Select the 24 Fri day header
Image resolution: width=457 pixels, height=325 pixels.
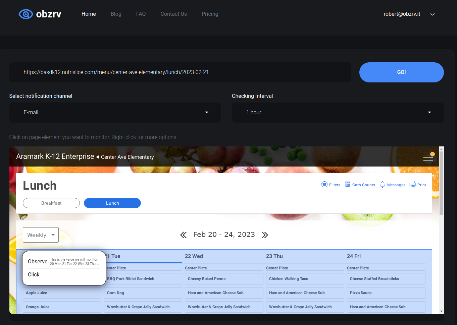354,256
